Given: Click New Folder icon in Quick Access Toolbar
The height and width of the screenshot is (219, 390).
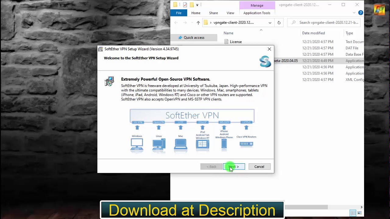Looking at the screenshot, I should tap(192, 5).
